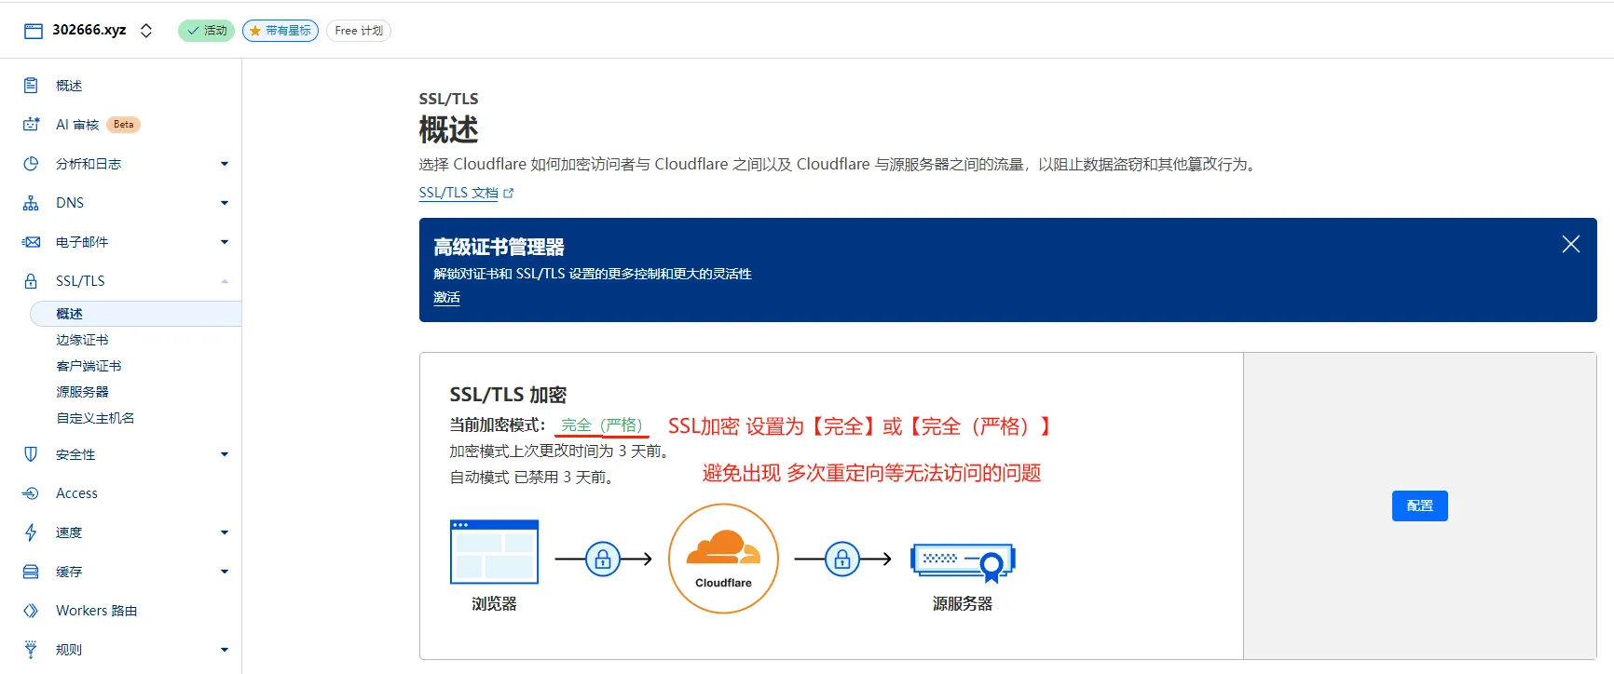
Task: Click the Beta tag next to AI 审核
Action: [123, 125]
